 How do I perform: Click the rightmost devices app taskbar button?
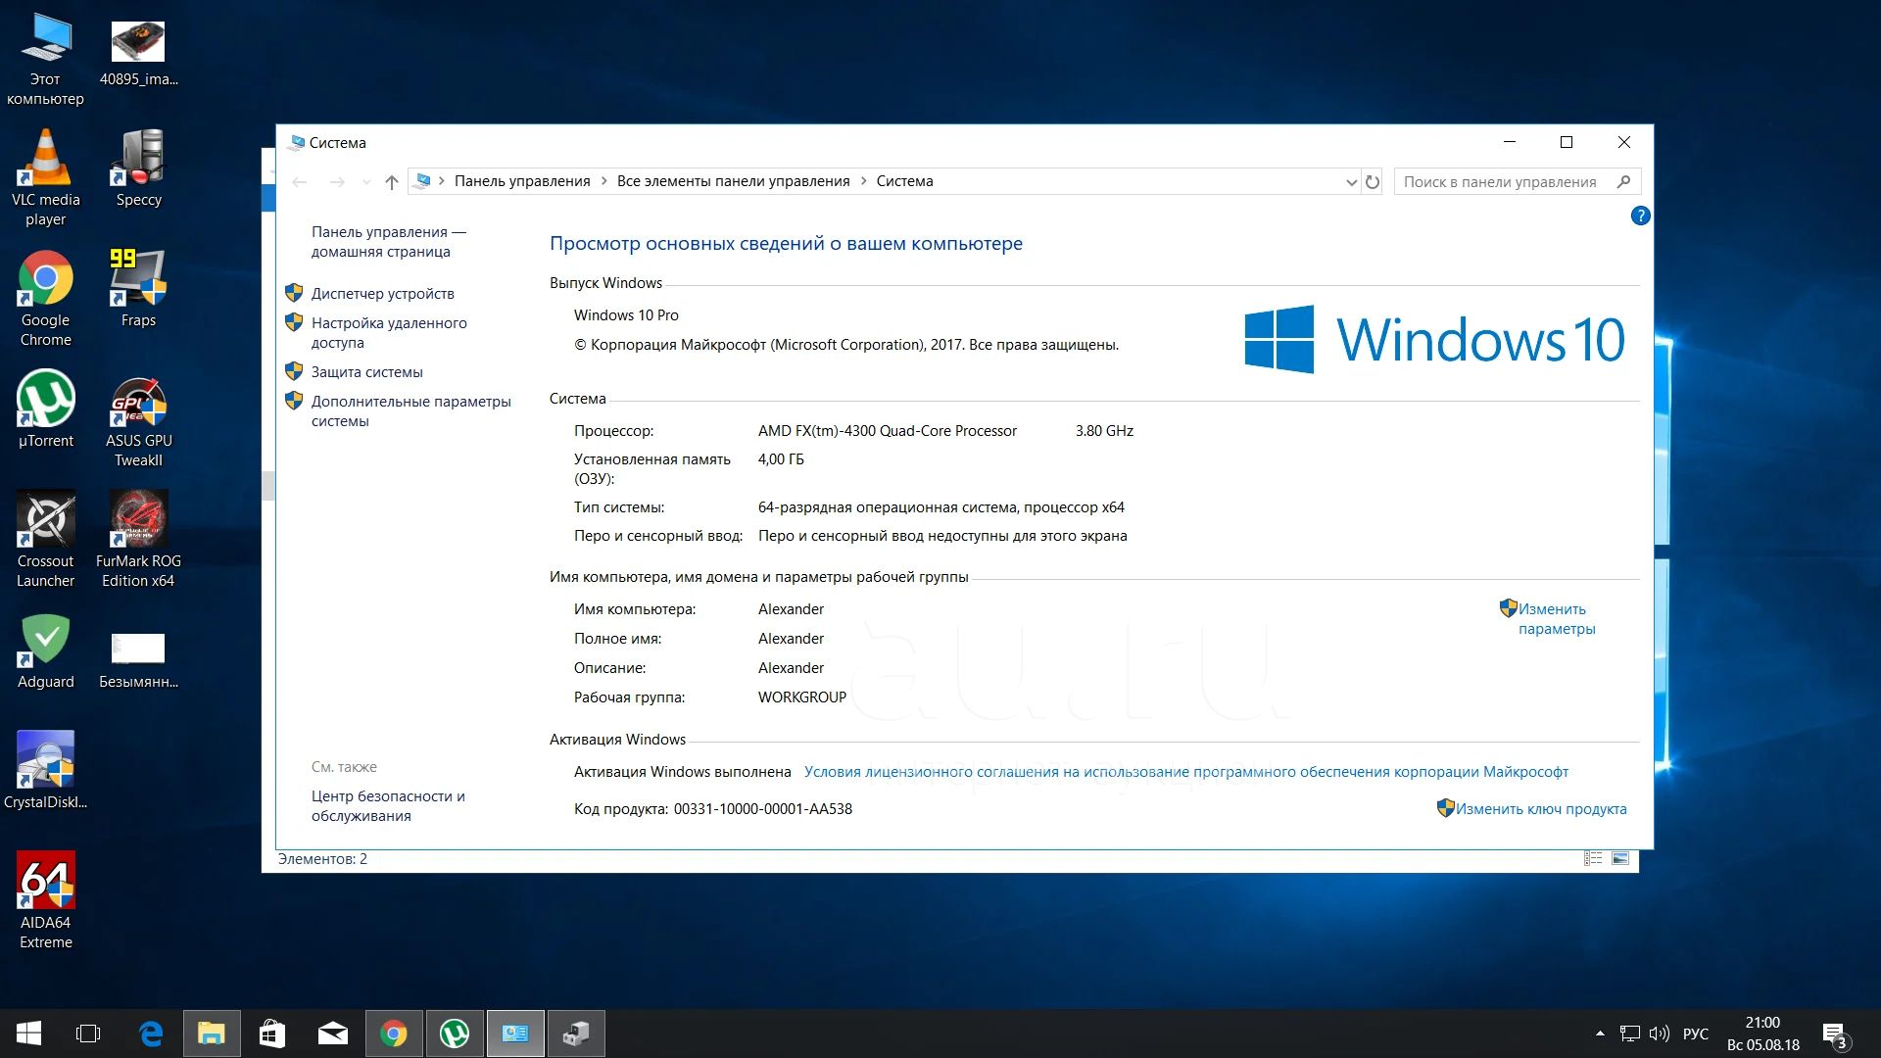tap(576, 1034)
